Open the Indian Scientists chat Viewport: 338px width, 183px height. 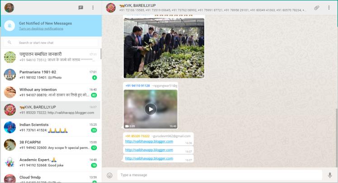(51, 128)
